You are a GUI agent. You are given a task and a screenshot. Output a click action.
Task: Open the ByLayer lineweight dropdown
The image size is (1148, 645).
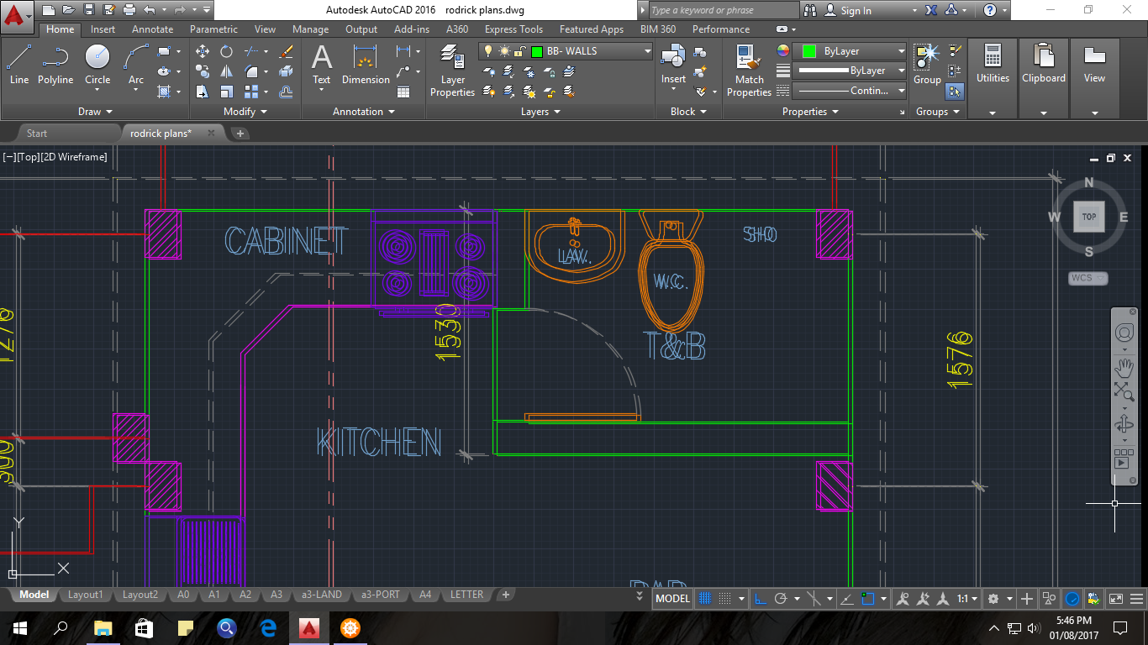[x=902, y=71]
